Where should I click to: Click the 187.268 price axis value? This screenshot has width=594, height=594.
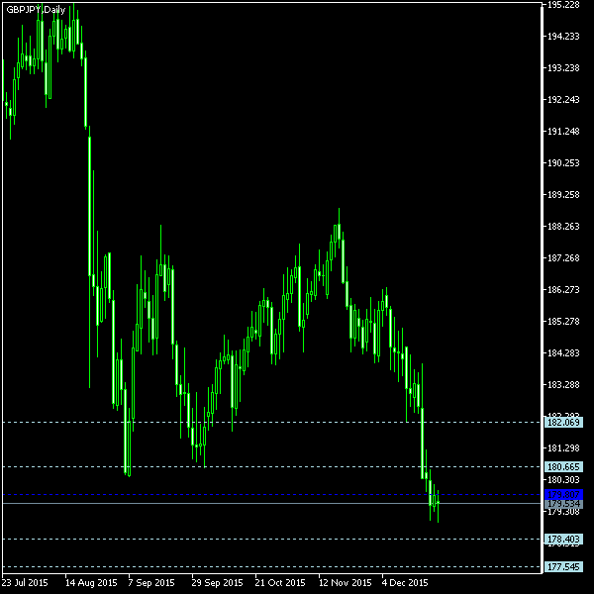point(563,258)
